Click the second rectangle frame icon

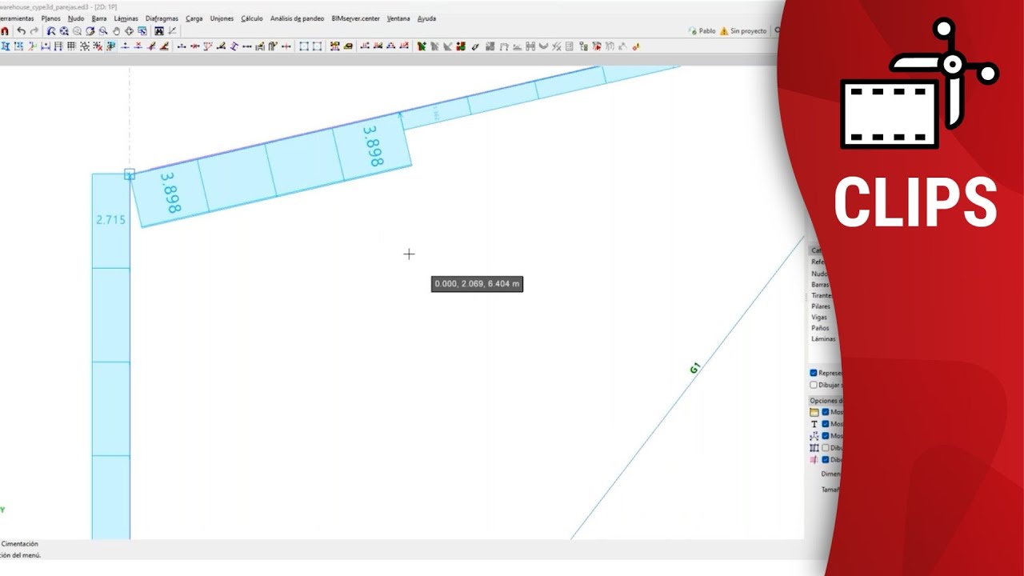coord(317,46)
